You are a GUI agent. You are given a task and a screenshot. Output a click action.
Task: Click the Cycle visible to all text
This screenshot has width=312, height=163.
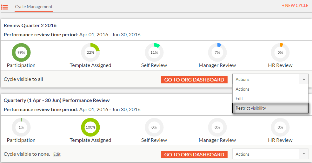pyautogui.click(x=23, y=79)
